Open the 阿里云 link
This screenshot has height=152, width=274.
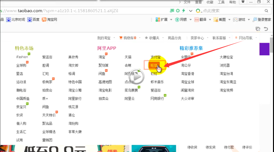pyautogui.click(x=130, y=99)
